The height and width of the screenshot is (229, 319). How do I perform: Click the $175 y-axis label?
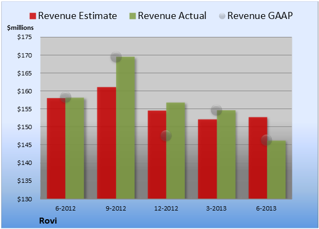(x=24, y=37)
